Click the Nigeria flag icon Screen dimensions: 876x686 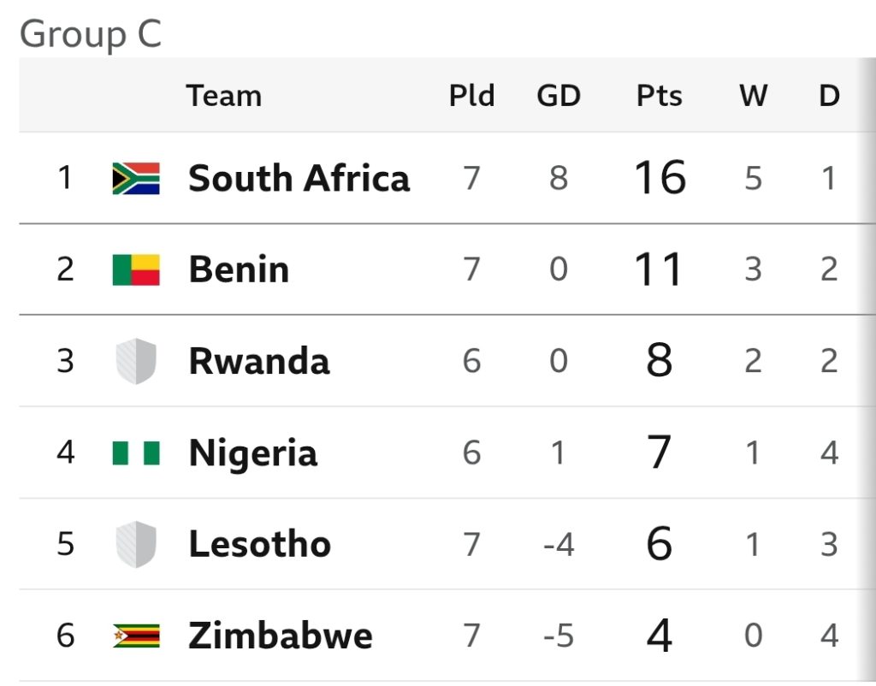[136, 452]
